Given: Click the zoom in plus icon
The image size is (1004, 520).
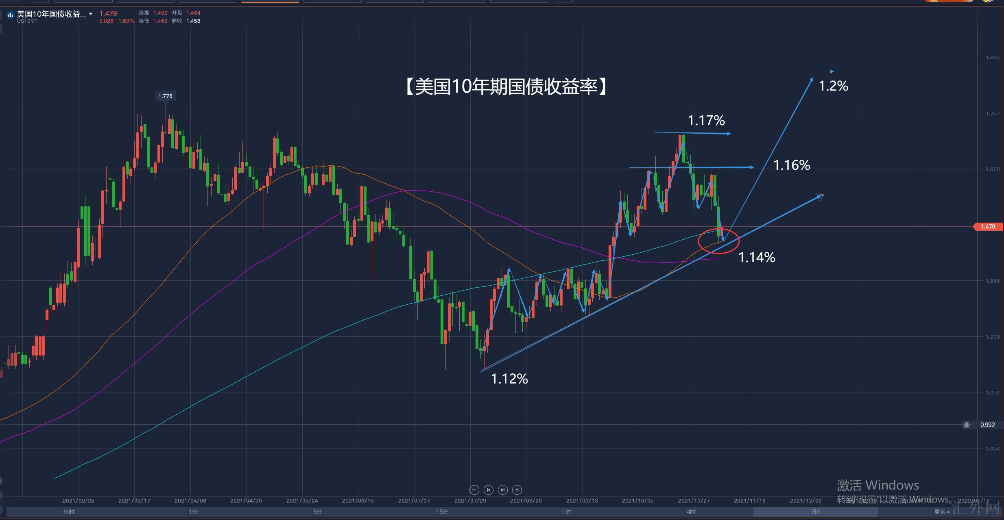Looking at the screenshot, I should click(x=517, y=490).
